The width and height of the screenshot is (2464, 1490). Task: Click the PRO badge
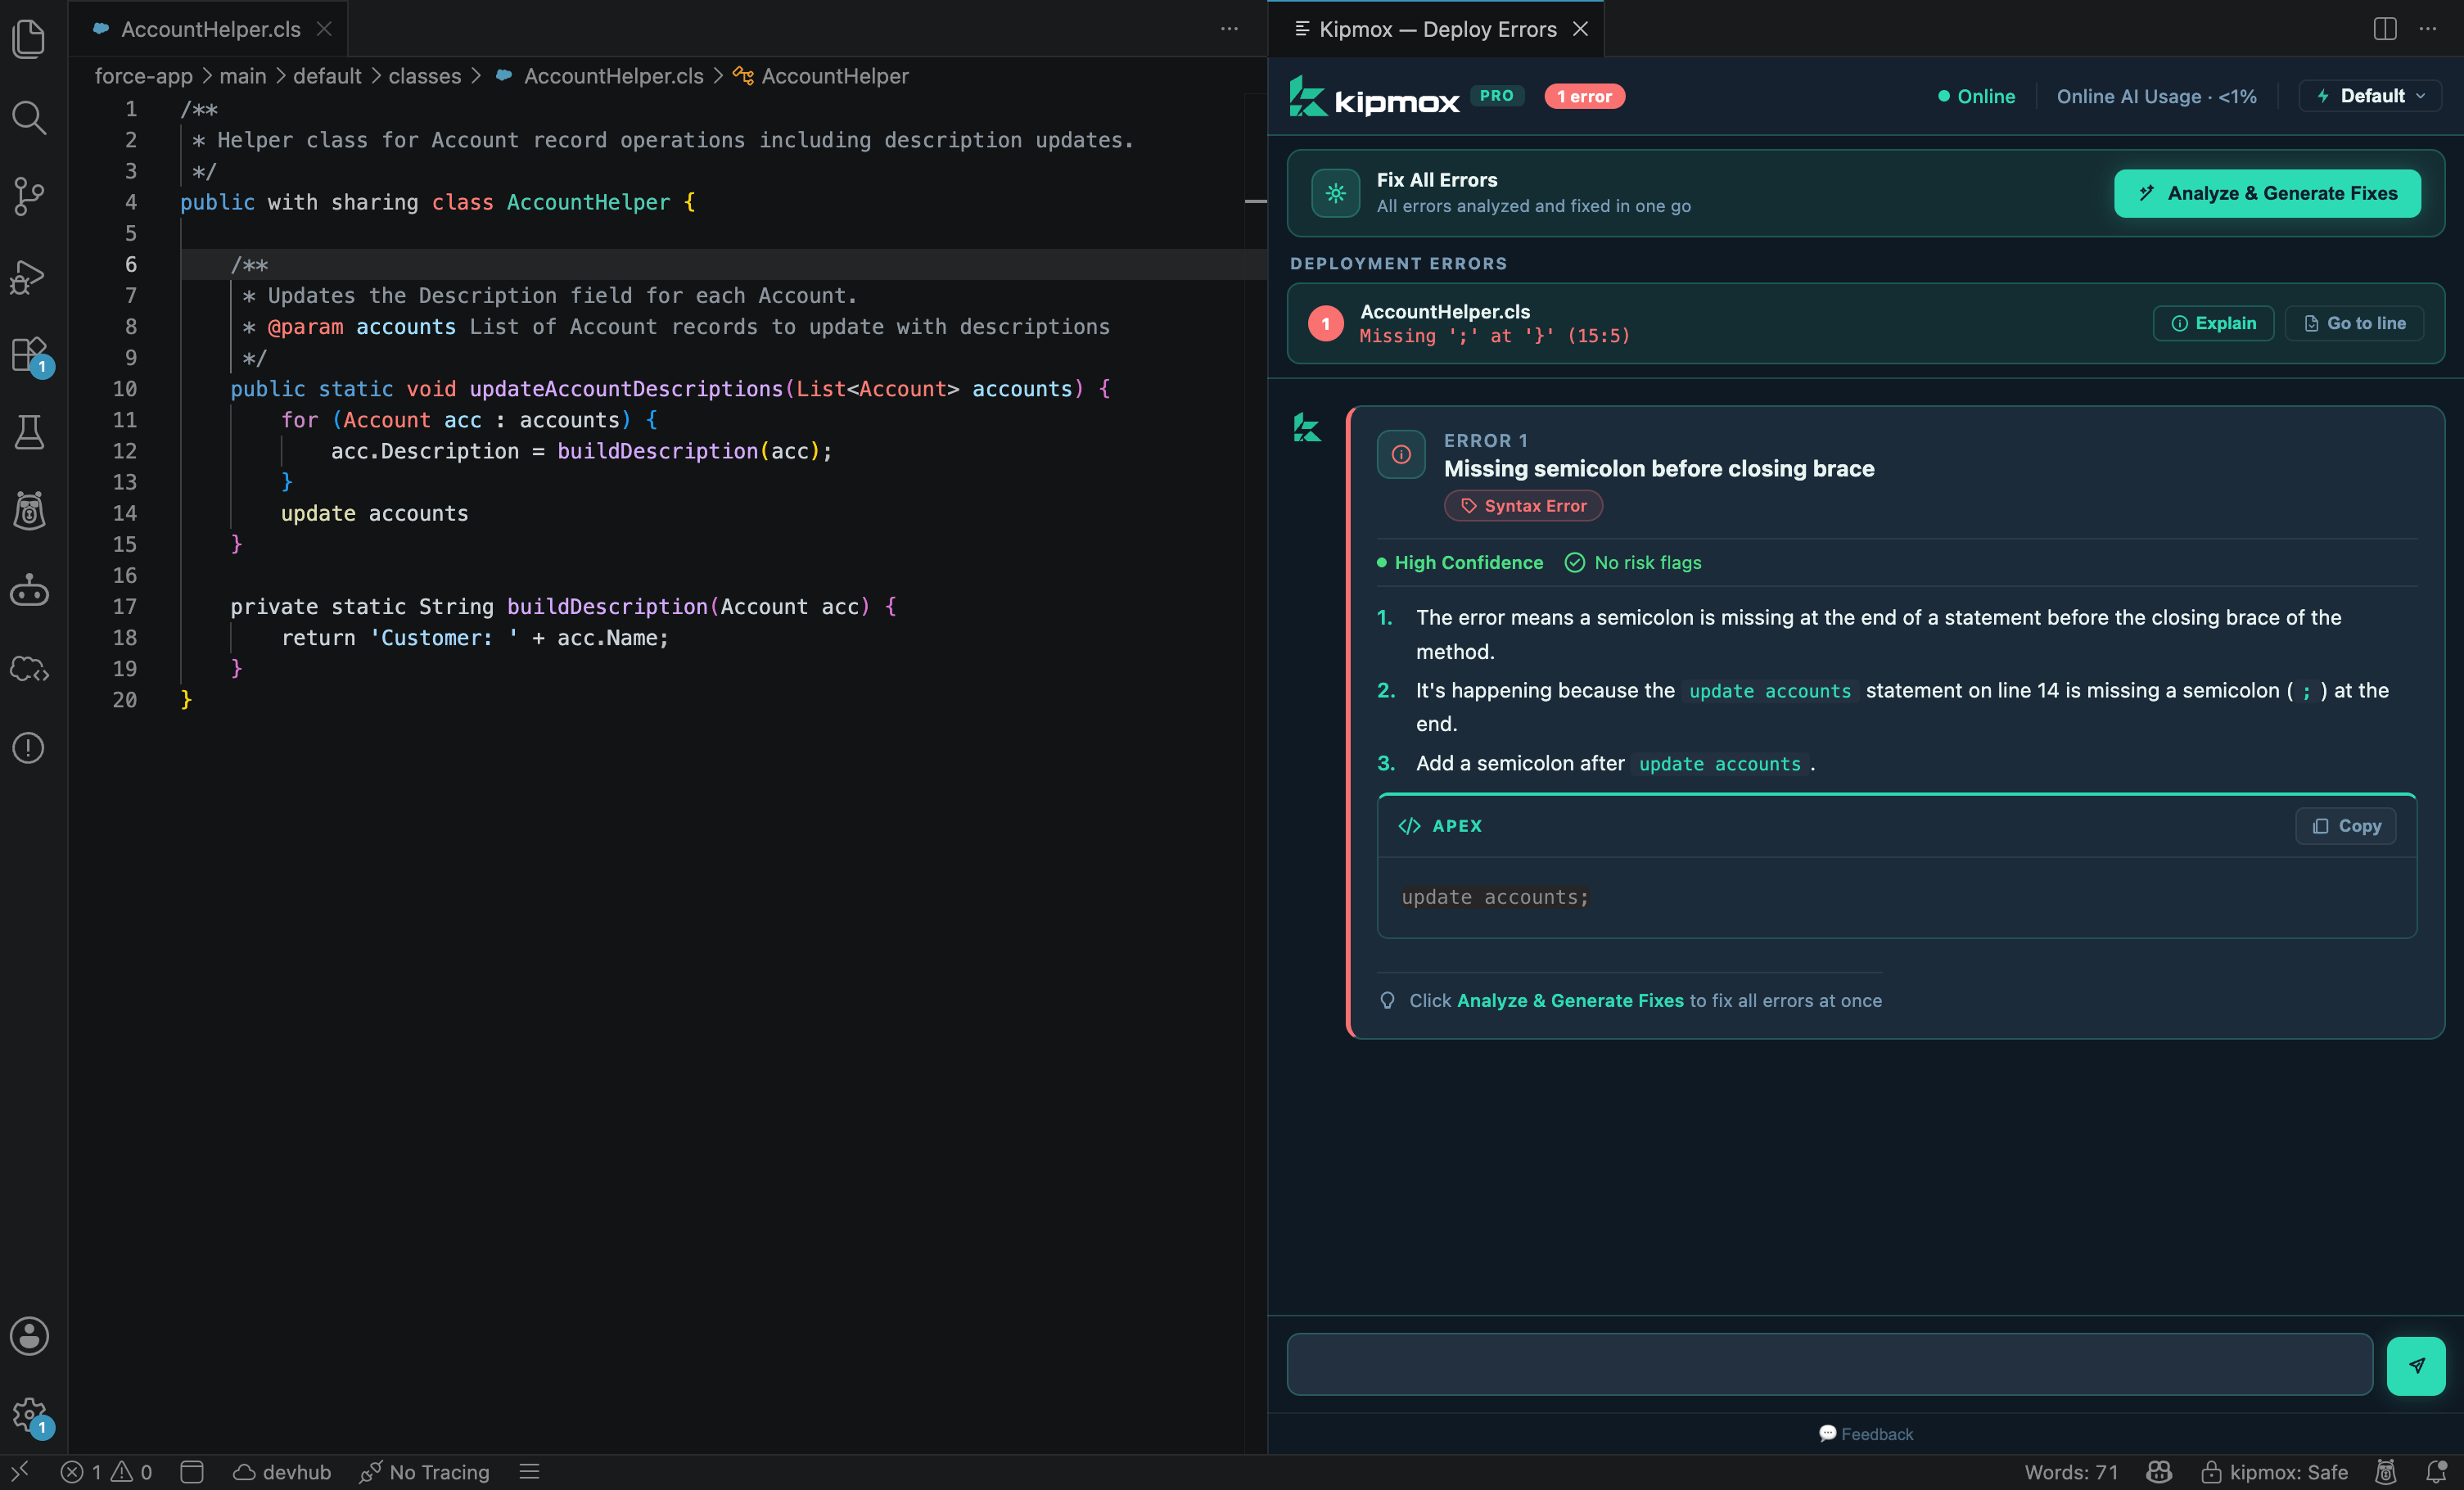coord(1496,96)
